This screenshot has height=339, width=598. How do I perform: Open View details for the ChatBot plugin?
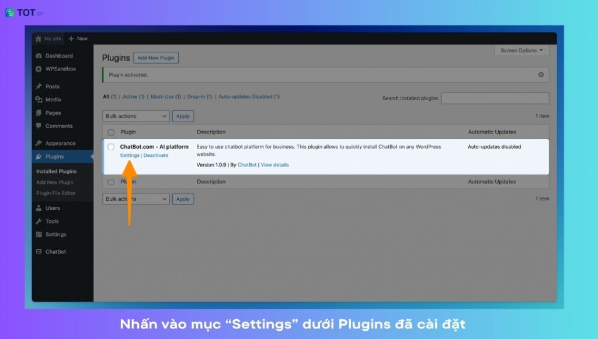(x=274, y=165)
